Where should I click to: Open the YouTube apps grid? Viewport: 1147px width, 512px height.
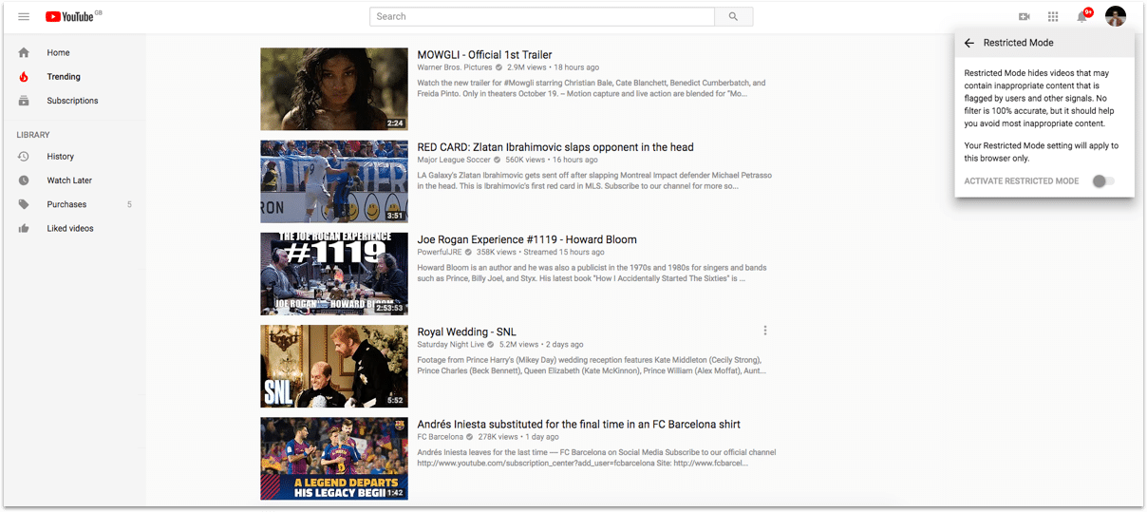pos(1053,16)
